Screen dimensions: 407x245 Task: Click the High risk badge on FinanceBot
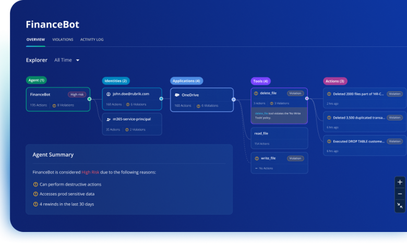click(x=77, y=95)
